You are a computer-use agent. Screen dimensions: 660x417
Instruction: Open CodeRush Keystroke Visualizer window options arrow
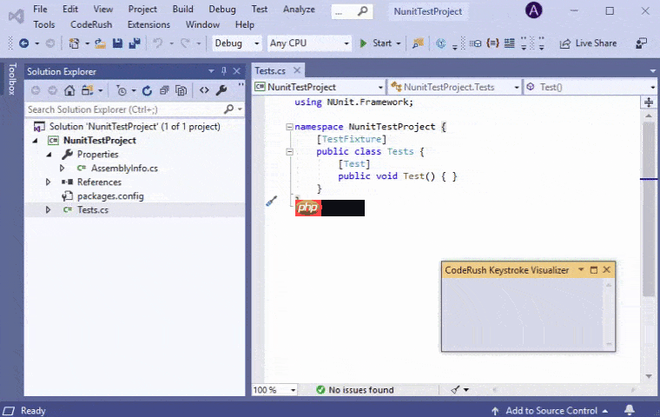tap(581, 269)
